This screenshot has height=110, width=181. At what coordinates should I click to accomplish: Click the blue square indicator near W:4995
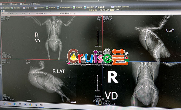coord(97,103)
